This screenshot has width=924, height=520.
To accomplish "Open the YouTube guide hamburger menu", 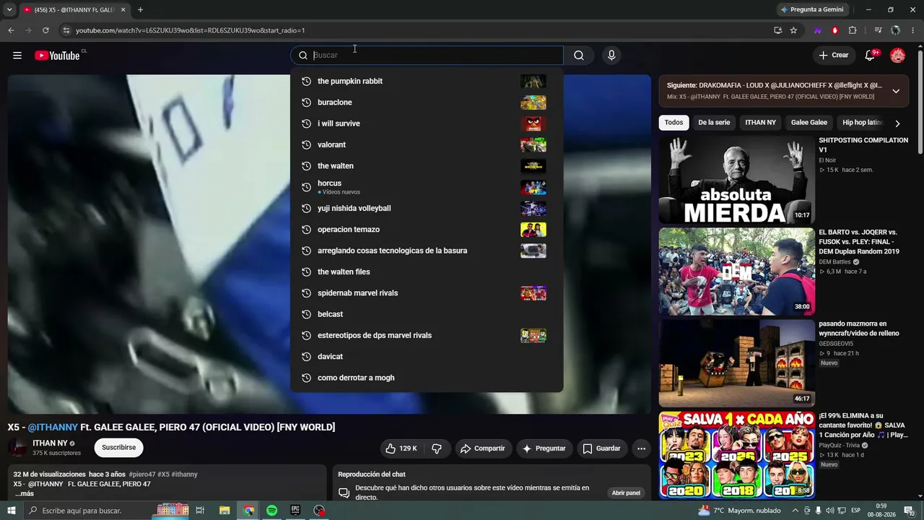I will [17, 56].
